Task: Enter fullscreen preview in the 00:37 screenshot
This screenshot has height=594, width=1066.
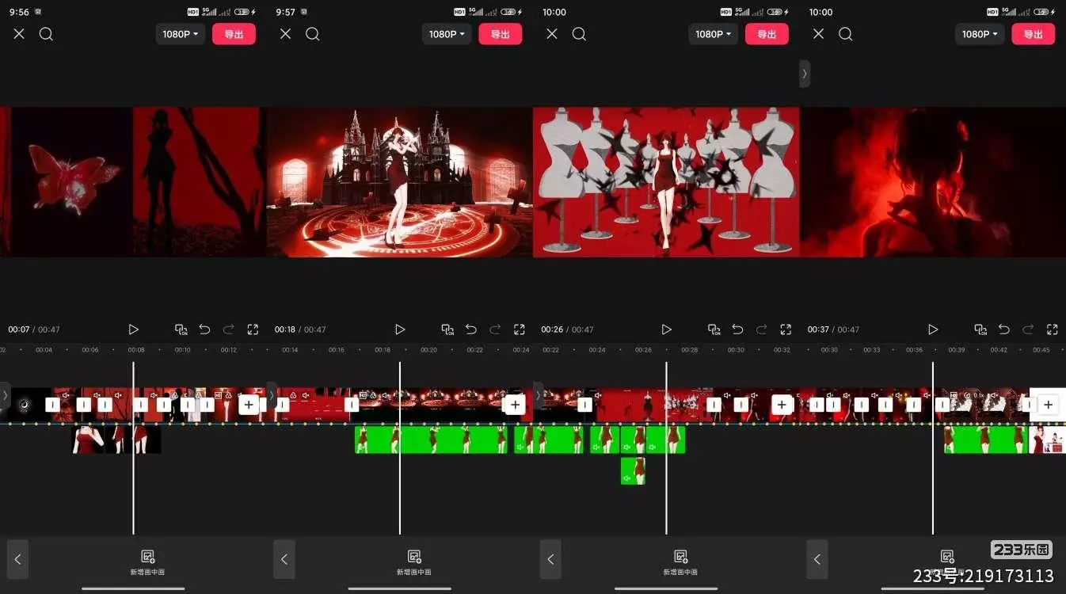Action: tap(1053, 329)
